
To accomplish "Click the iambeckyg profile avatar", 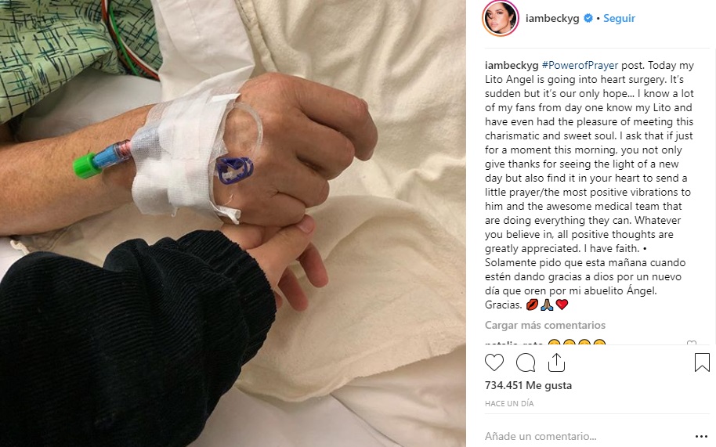I will pyautogui.click(x=501, y=18).
